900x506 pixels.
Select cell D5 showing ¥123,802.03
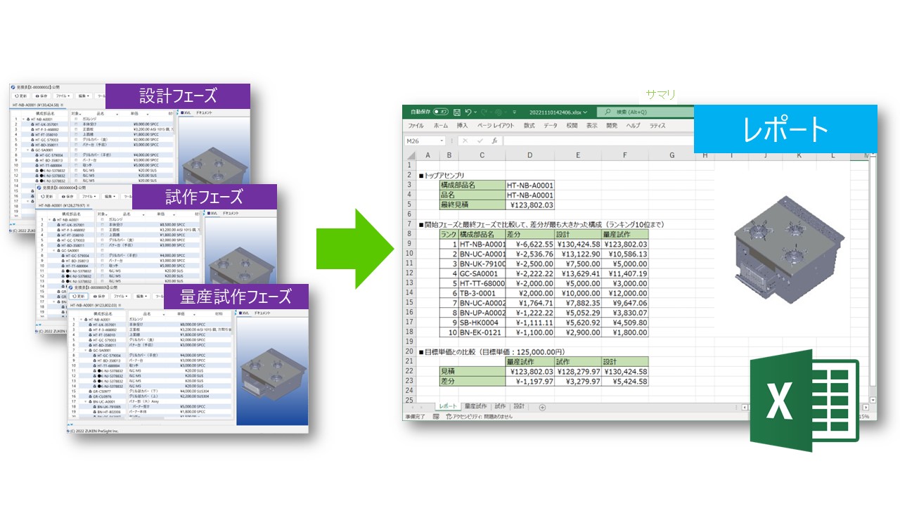pos(530,205)
